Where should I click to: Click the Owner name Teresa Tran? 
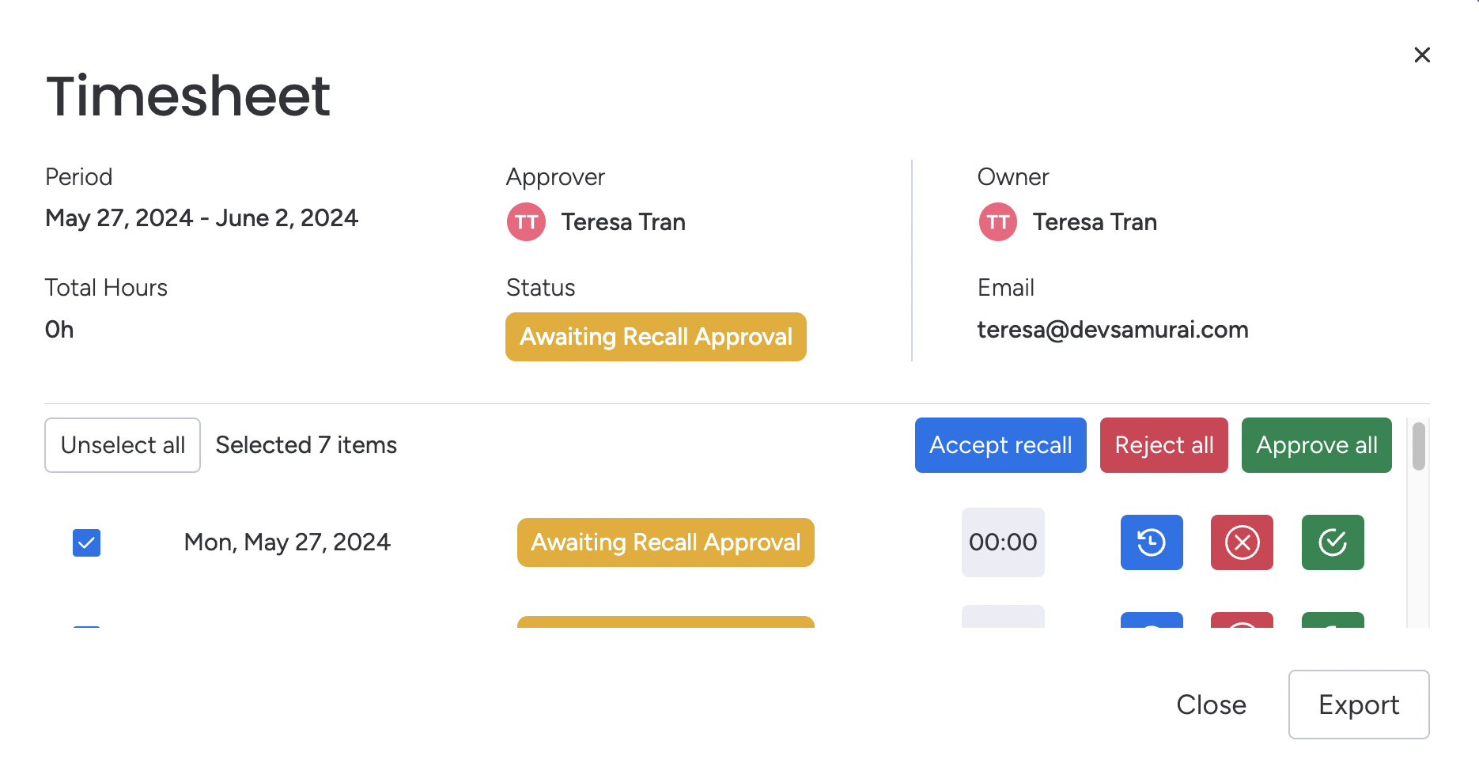click(1095, 222)
